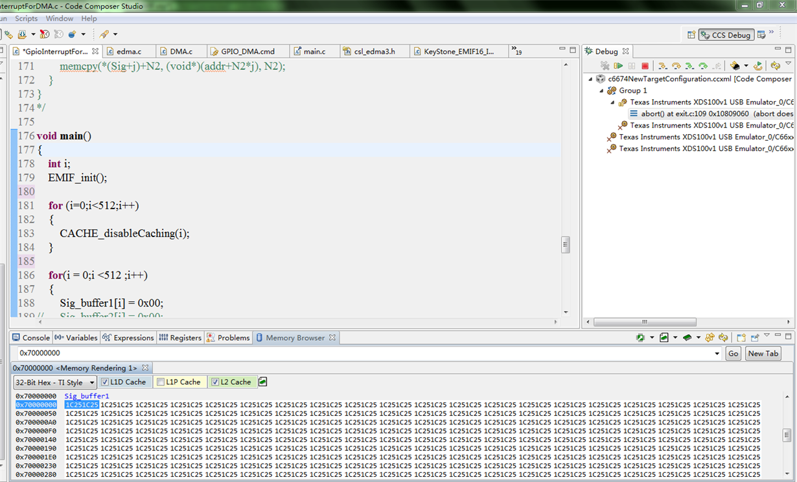Click the Go button
The height and width of the screenshot is (482, 797).
pyautogui.click(x=733, y=354)
